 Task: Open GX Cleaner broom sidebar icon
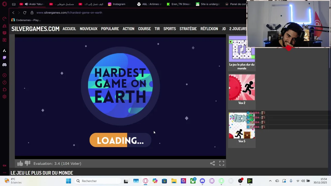pyautogui.click(x=4, y=26)
